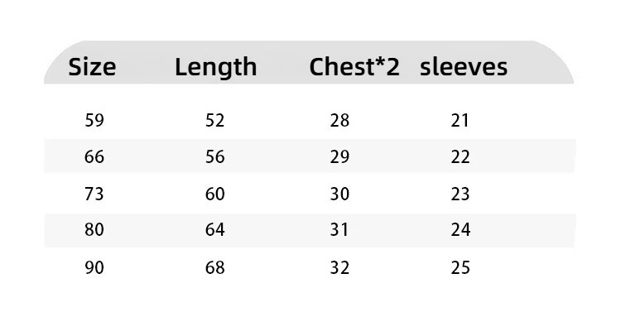Image resolution: width=621 pixels, height=312 pixels.
Task: Click size value 59
Action: (x=94, y=120)
